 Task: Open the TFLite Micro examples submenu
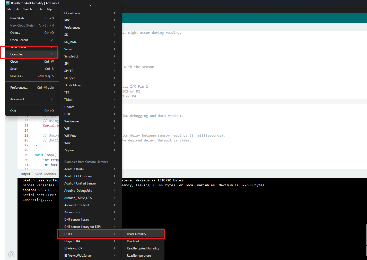click(90, 85)
